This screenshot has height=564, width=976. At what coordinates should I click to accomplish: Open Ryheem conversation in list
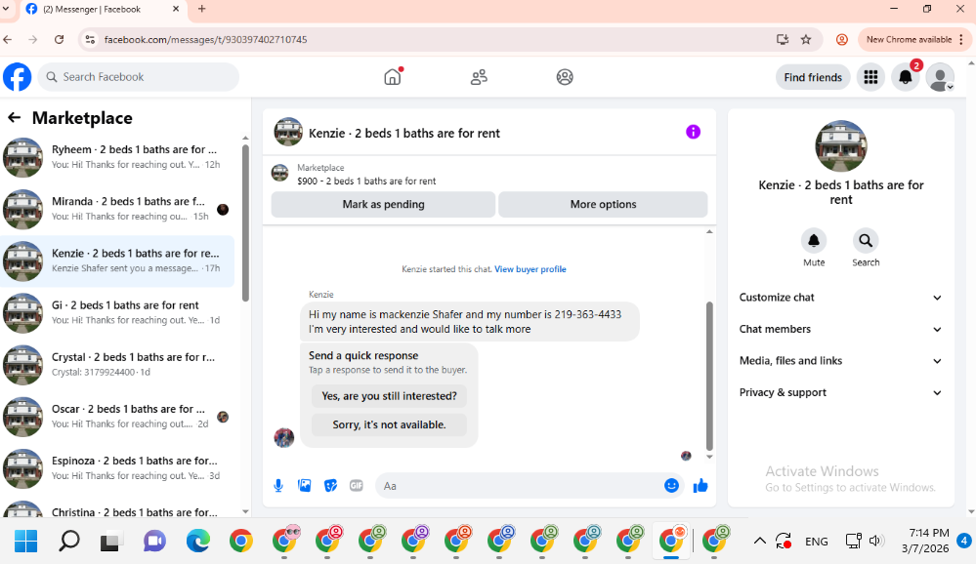[118, 157]
